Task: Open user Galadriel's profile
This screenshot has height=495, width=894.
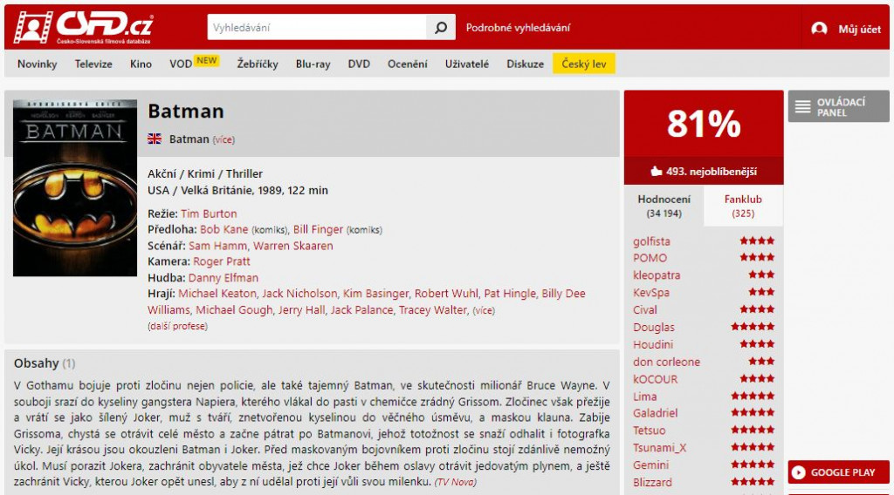Action: pyautogui.click(x=655, y=413)
